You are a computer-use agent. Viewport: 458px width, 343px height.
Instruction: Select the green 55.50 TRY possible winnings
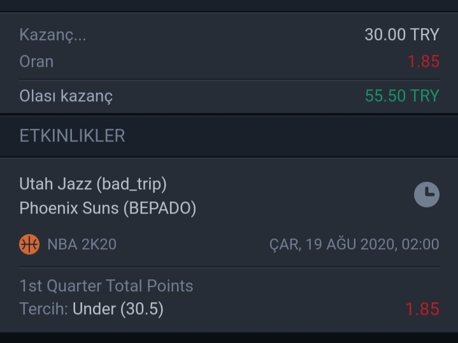(402, 96)
